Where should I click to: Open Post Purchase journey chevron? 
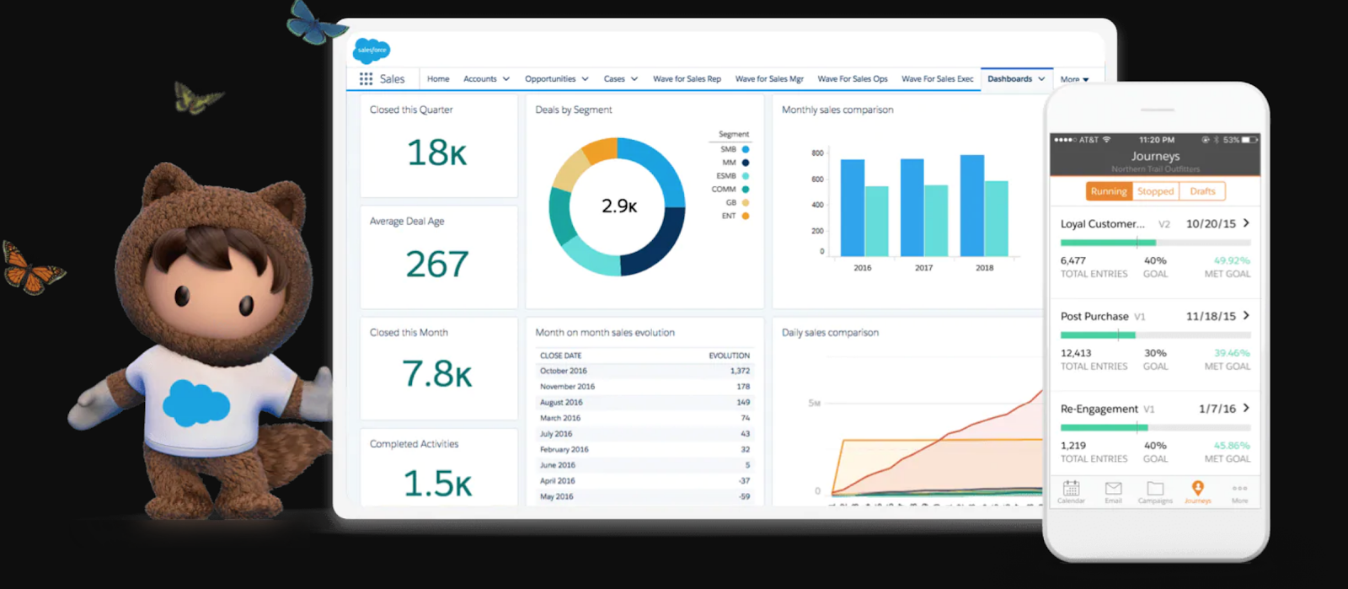point(1246,316)
